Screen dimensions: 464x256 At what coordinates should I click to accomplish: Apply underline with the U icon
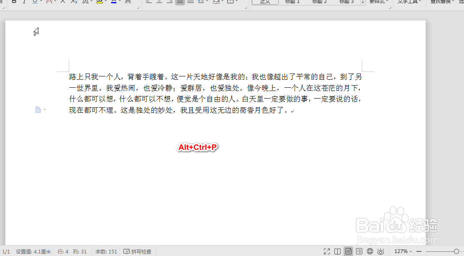(x=35, y=2)
